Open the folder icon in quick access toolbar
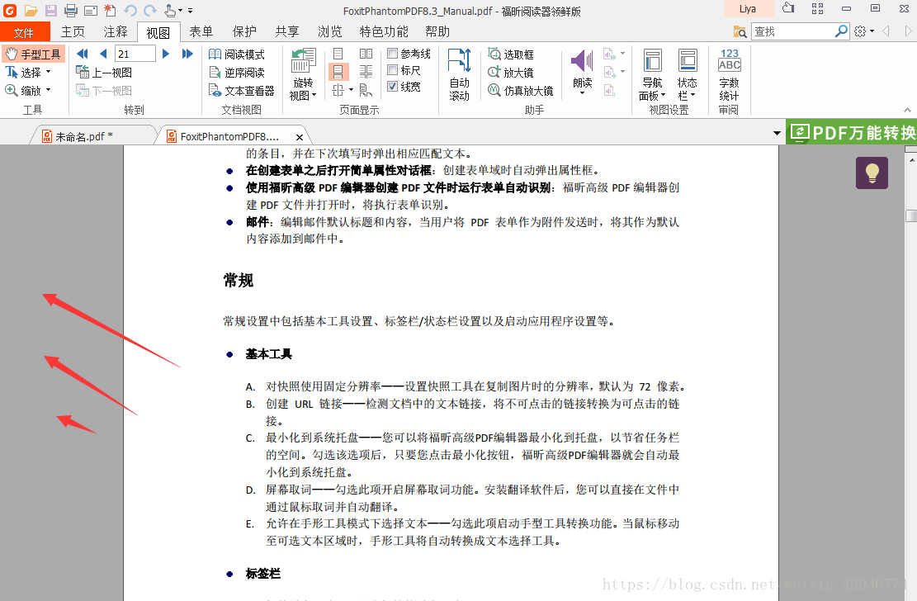917x601 pixels. point(31,10)
